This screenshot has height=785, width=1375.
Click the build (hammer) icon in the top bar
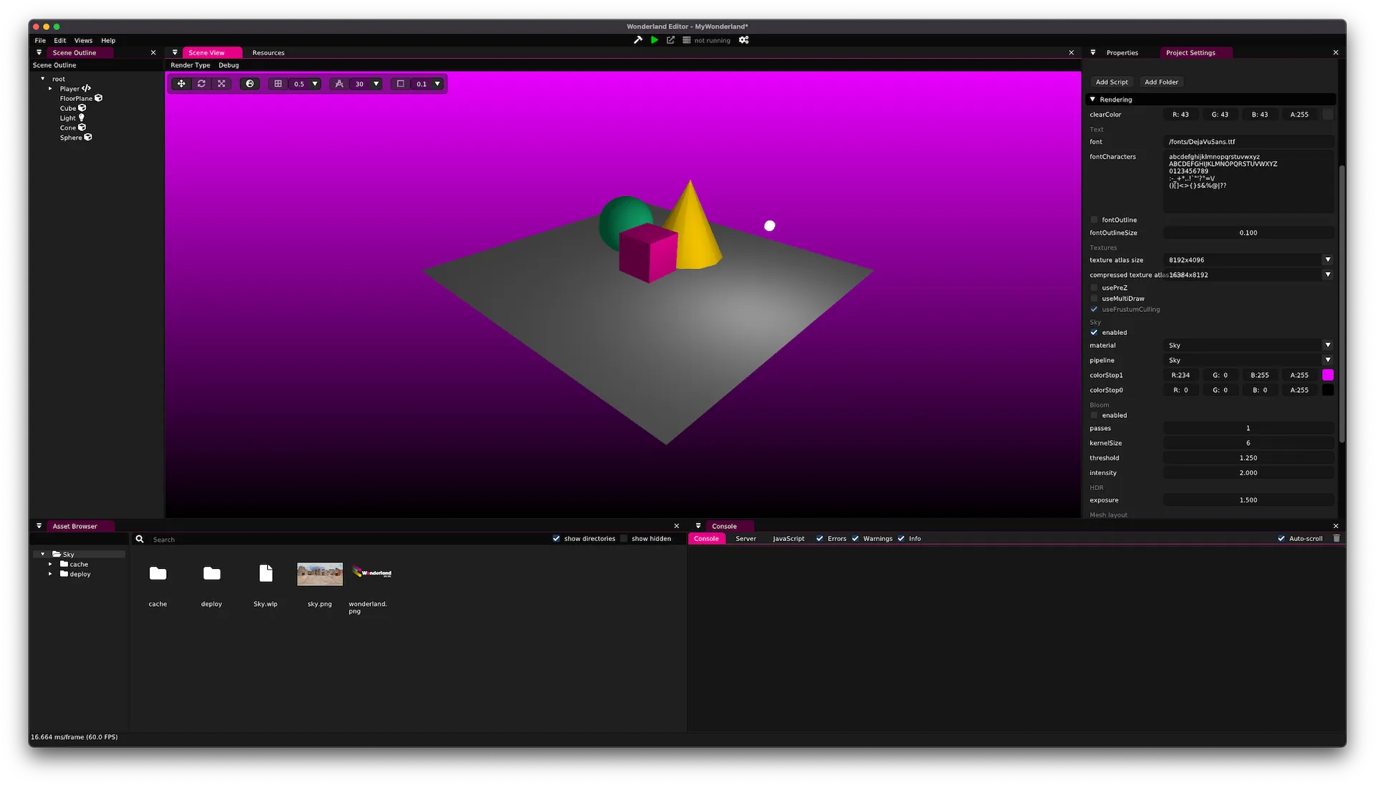click(x=638, y=40)
